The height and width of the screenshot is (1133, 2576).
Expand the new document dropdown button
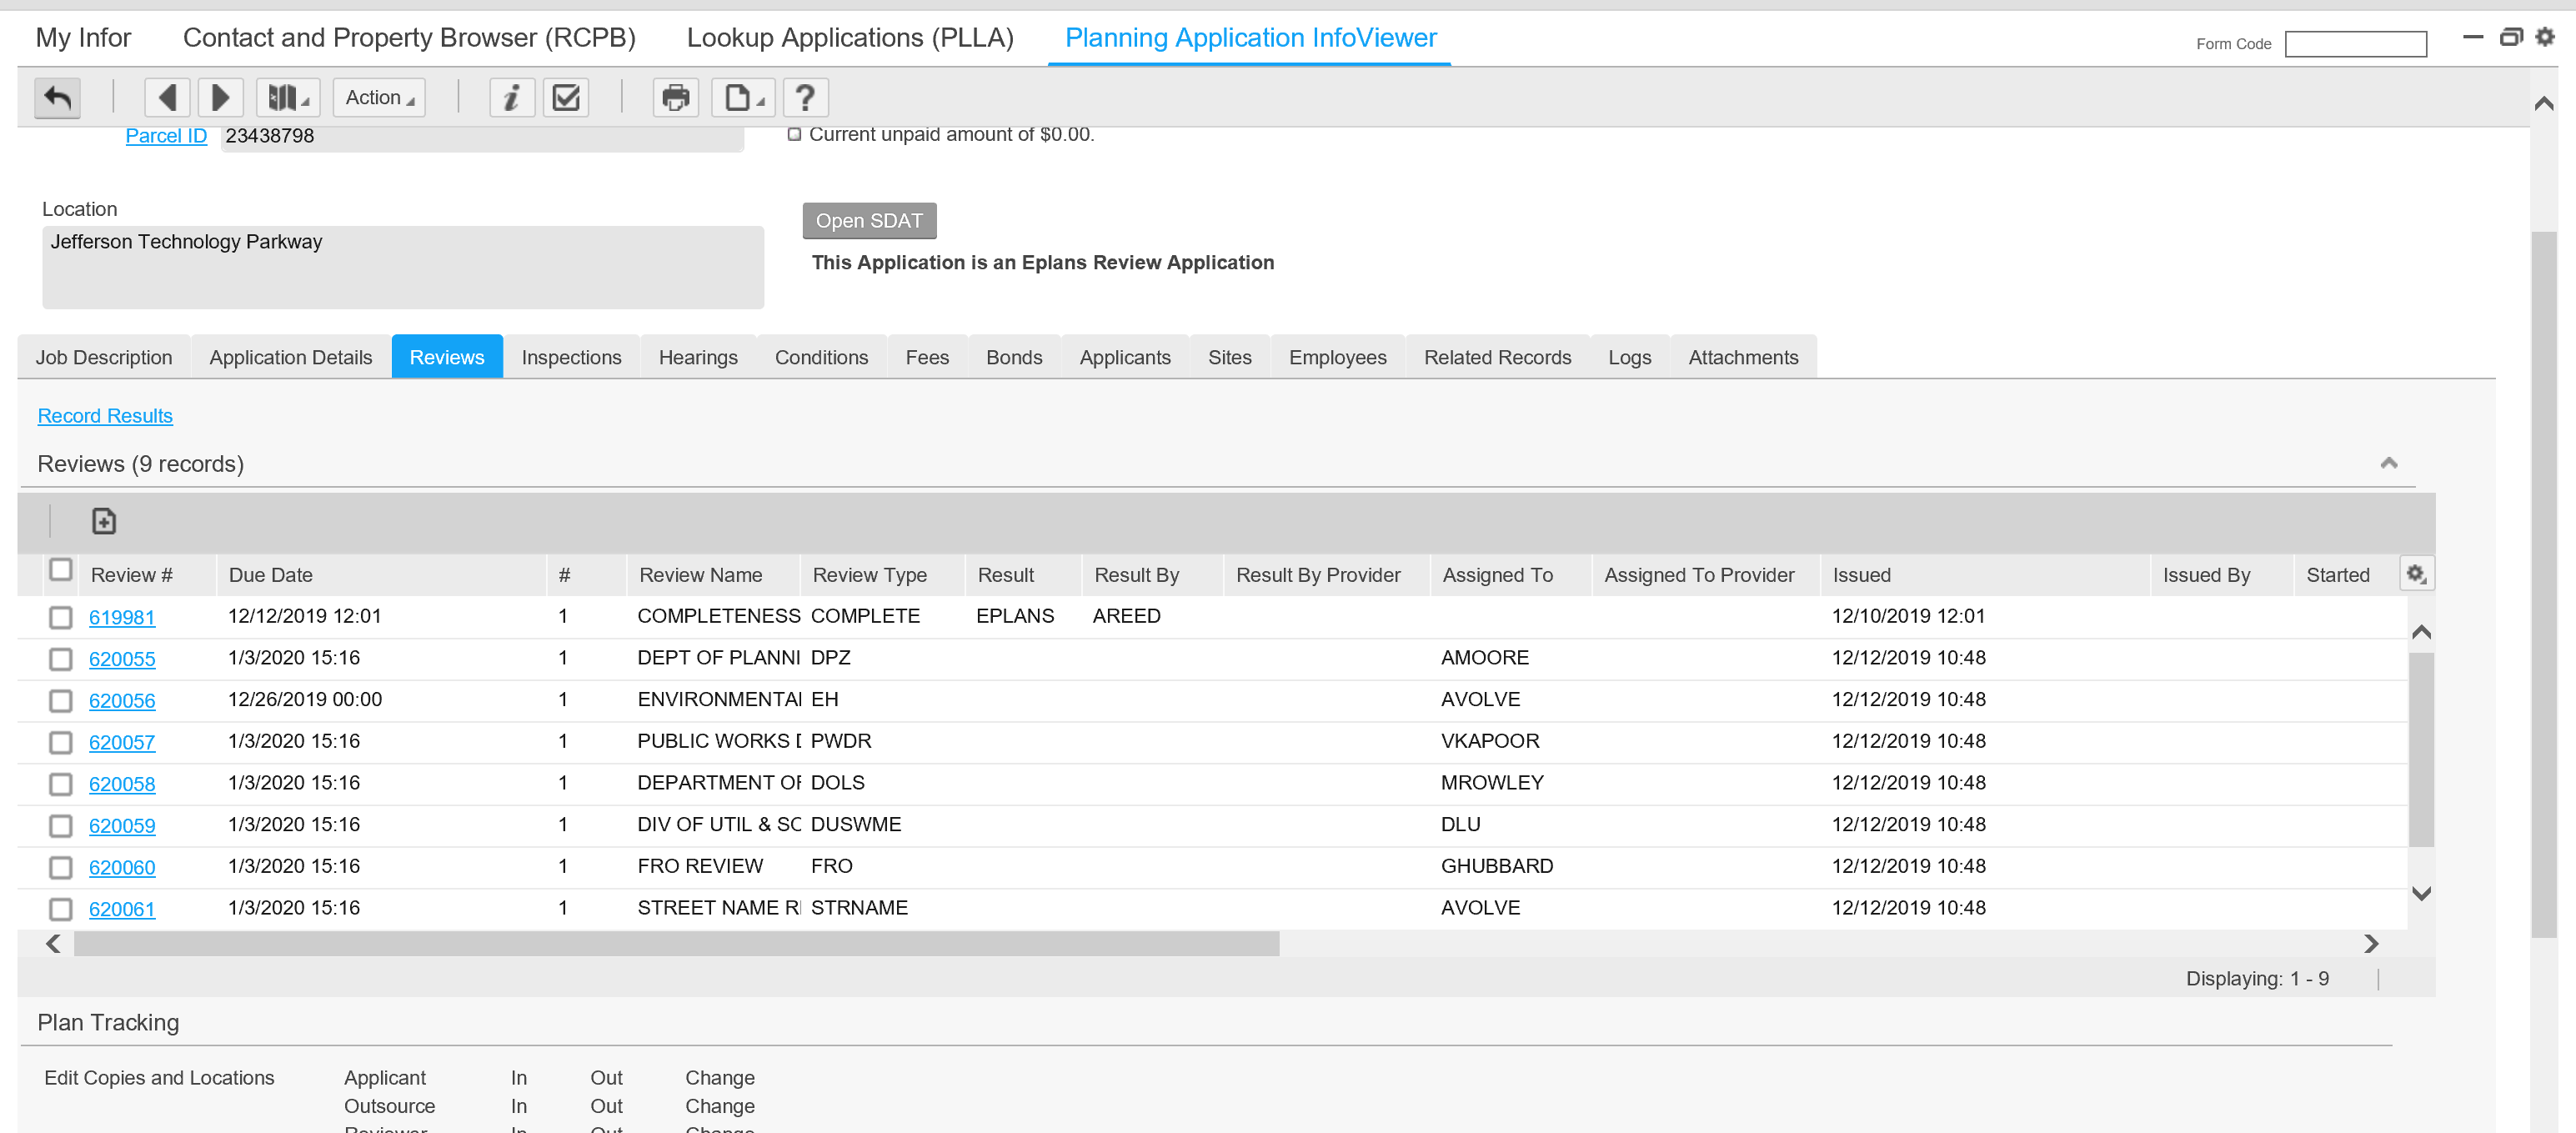click(x=743, y=98)
